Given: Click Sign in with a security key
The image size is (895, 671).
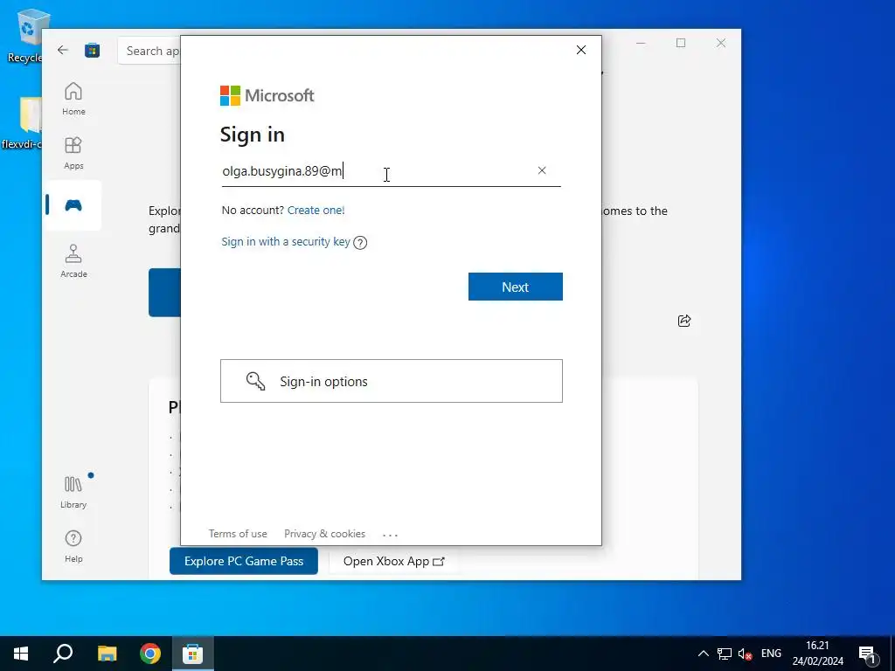Looking at the screenshot, I should click(286, 241).
